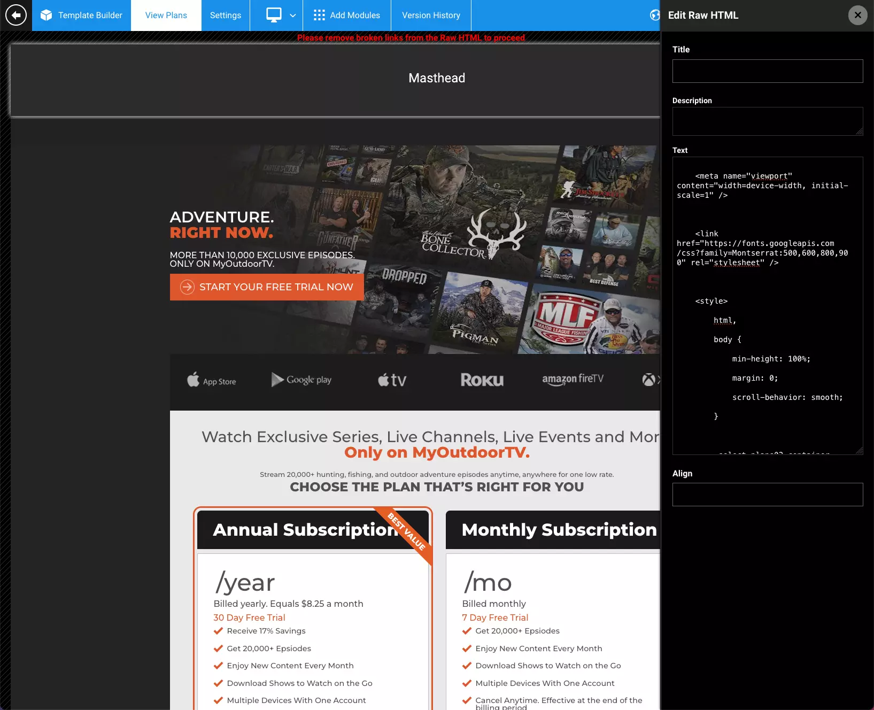The width and height of the screenshot is (874, 710).
Task: Click 'CHOOSE THE PLAN THAT'S RIGHT FOR YOU'
Action: [437, 487]
